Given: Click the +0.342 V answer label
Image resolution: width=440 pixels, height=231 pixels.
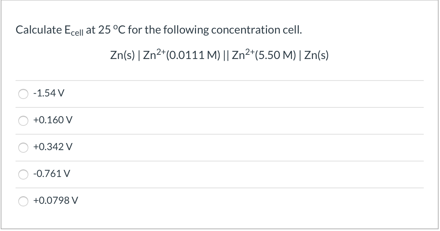Looking at the screenshot, I should click(53, 147).
